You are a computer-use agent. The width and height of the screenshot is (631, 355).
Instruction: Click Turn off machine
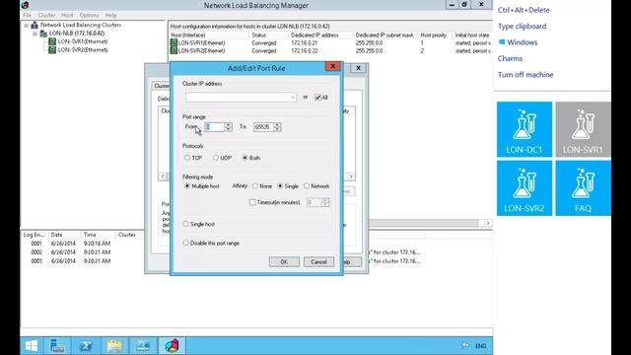coord(526,75)
